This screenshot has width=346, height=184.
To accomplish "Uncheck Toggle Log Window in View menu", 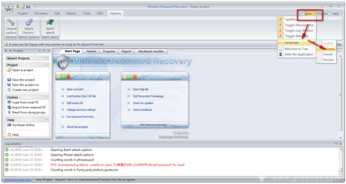I will 280,30.
